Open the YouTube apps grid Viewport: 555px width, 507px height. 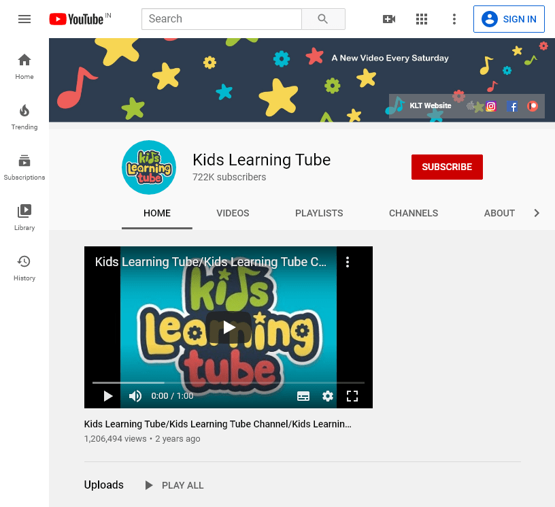point(422,19)
